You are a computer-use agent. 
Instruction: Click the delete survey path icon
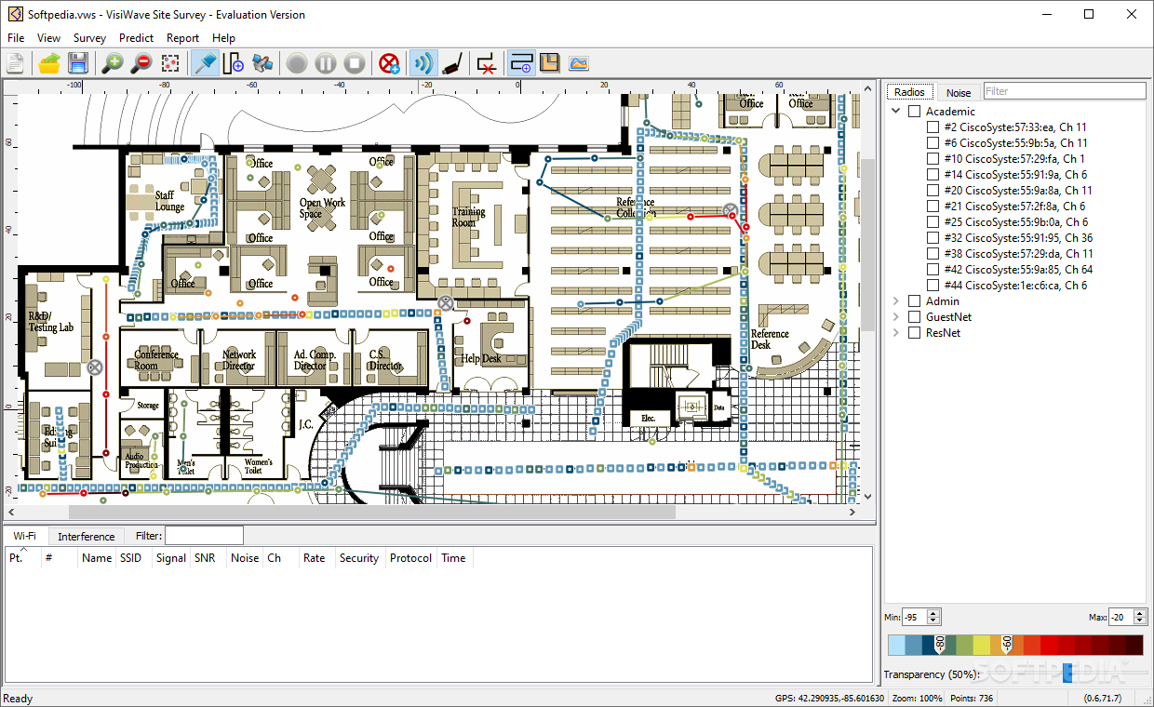487,63
